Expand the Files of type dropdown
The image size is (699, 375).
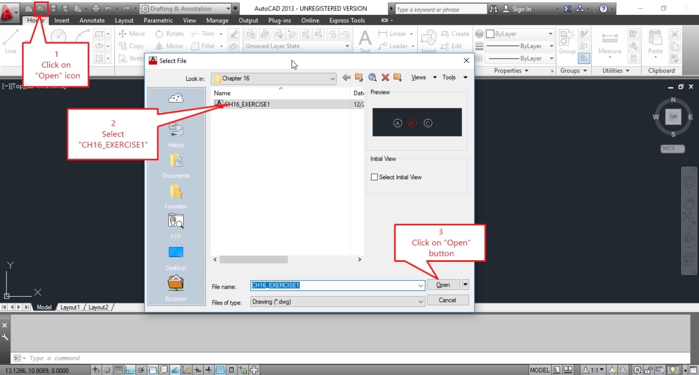[x=422, y=302]
